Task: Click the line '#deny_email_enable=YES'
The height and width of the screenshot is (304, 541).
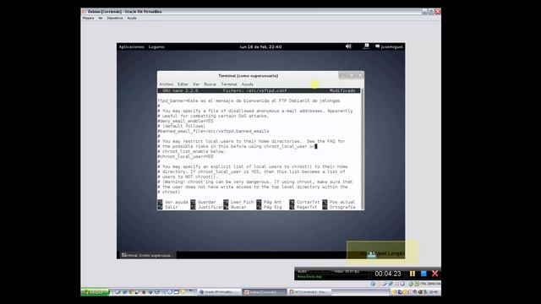Action: [185, 121]
